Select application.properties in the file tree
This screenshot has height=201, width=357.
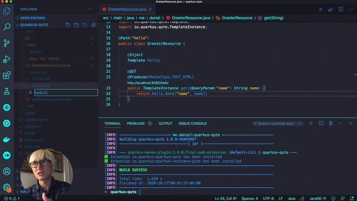point(51,99)
